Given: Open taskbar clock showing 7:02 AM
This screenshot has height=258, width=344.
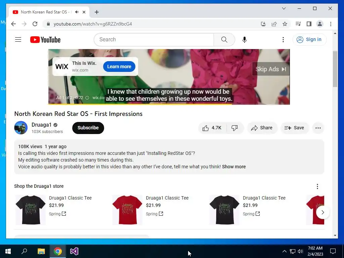Looking at the screenshot, I should pyautogui.click(x=315, y=251).
